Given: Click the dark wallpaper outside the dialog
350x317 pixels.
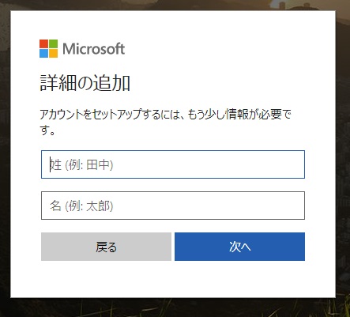Looking at the screenshot, I should click(342, 158).
